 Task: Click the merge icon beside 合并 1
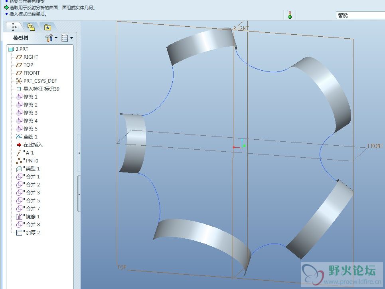point(19,177)
